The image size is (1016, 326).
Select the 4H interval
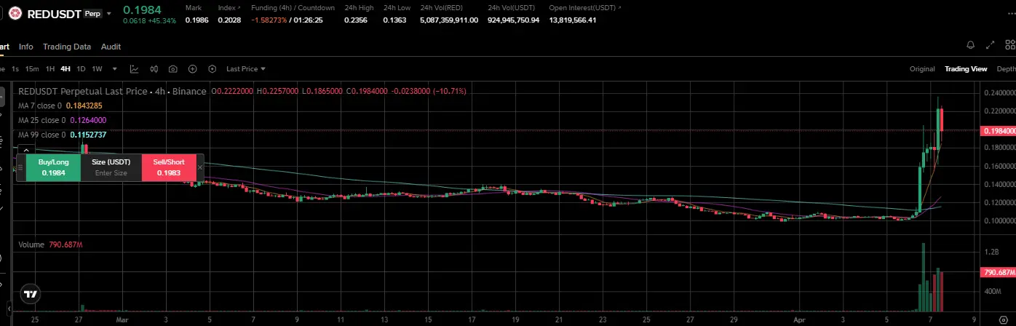pyautogui.click(x=66, y=69)
